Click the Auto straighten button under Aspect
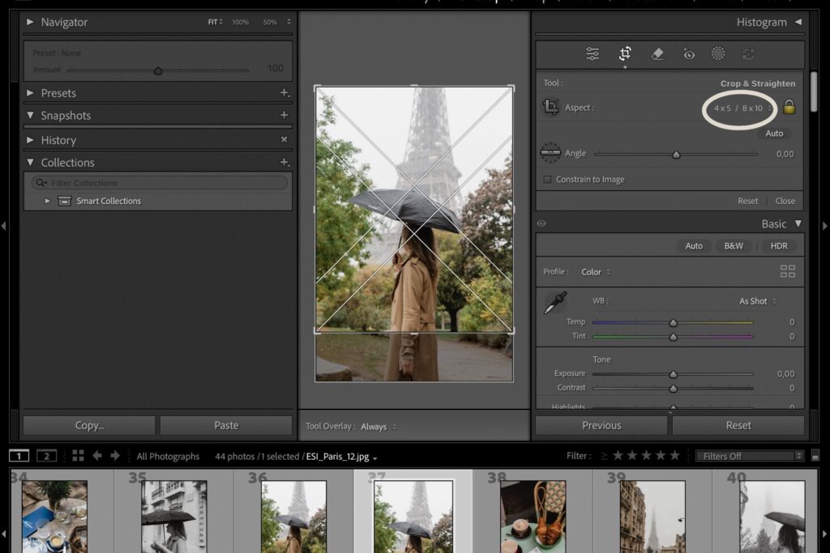 tap(774, 134)
